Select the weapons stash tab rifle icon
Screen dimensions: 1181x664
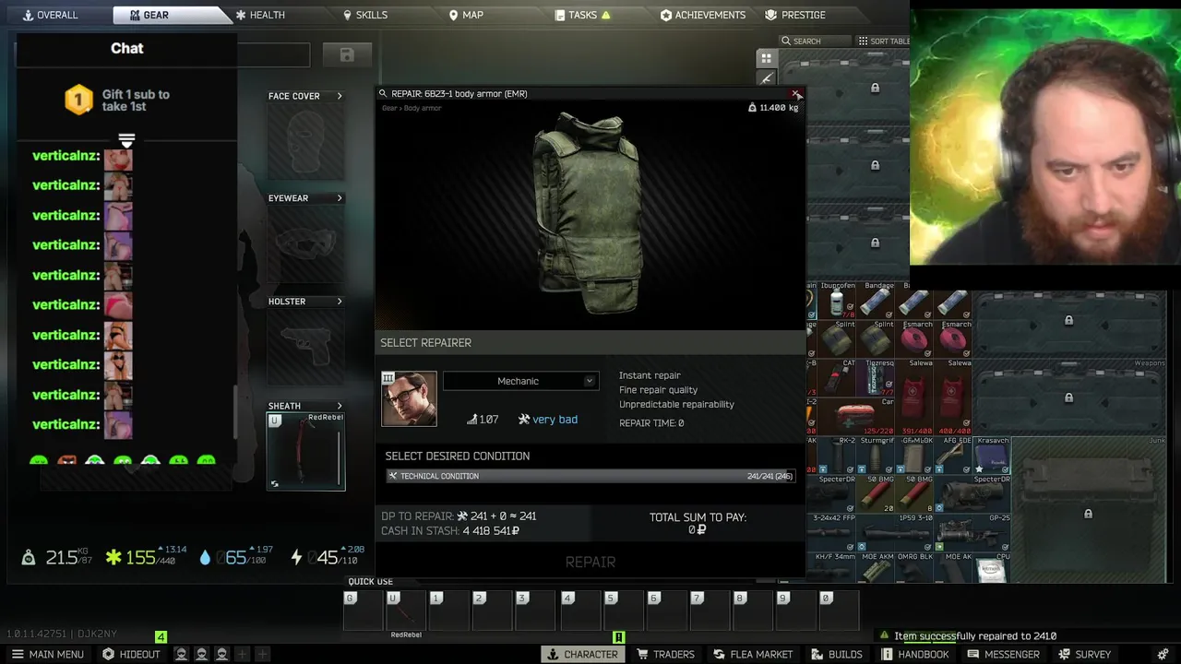766,78
